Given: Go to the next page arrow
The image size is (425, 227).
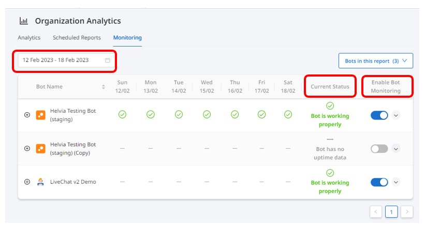Looking at the screenshot, I should (x=407, y=212).
